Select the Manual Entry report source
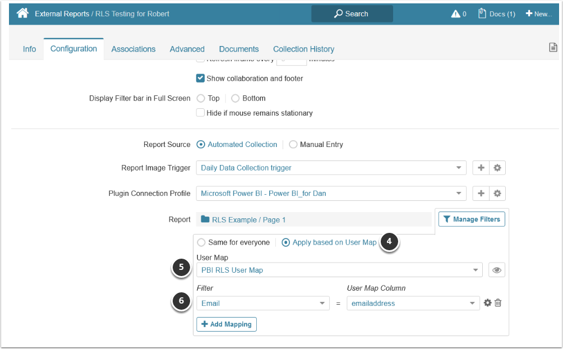The image size is (563, 349). (x=293, y=145)
